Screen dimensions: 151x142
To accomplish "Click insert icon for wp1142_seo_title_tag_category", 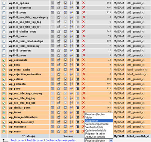I will coord(71,17).
